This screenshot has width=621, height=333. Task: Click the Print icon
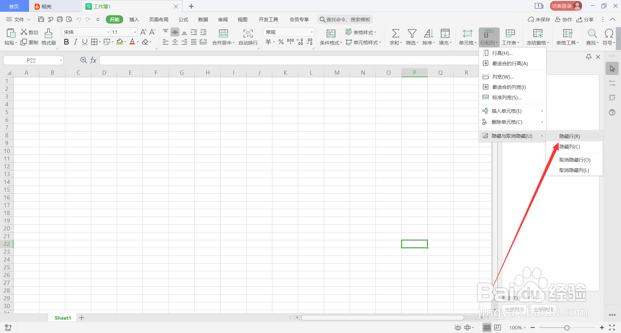coord(60,19)
